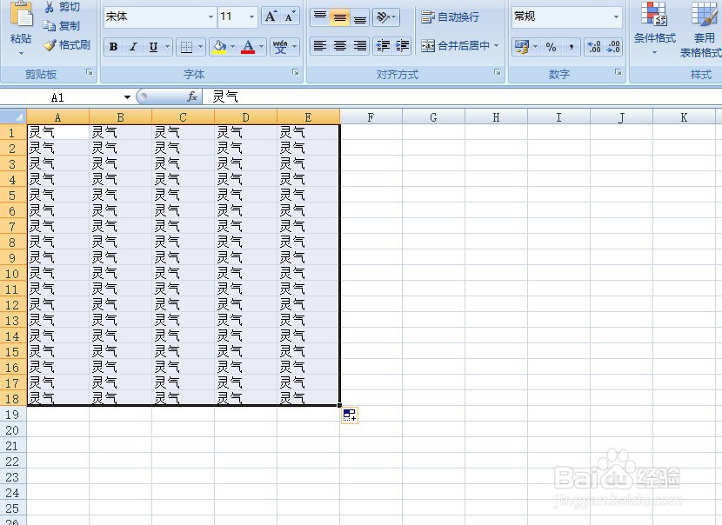Select column F header

pos(371,117)
